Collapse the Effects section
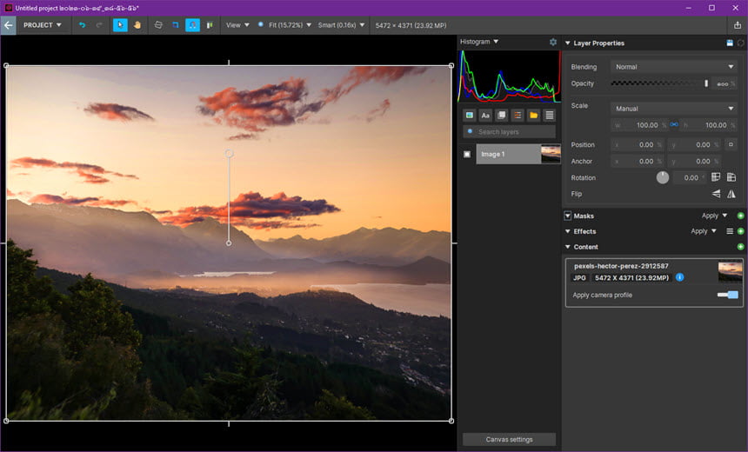 coord(568,232)
